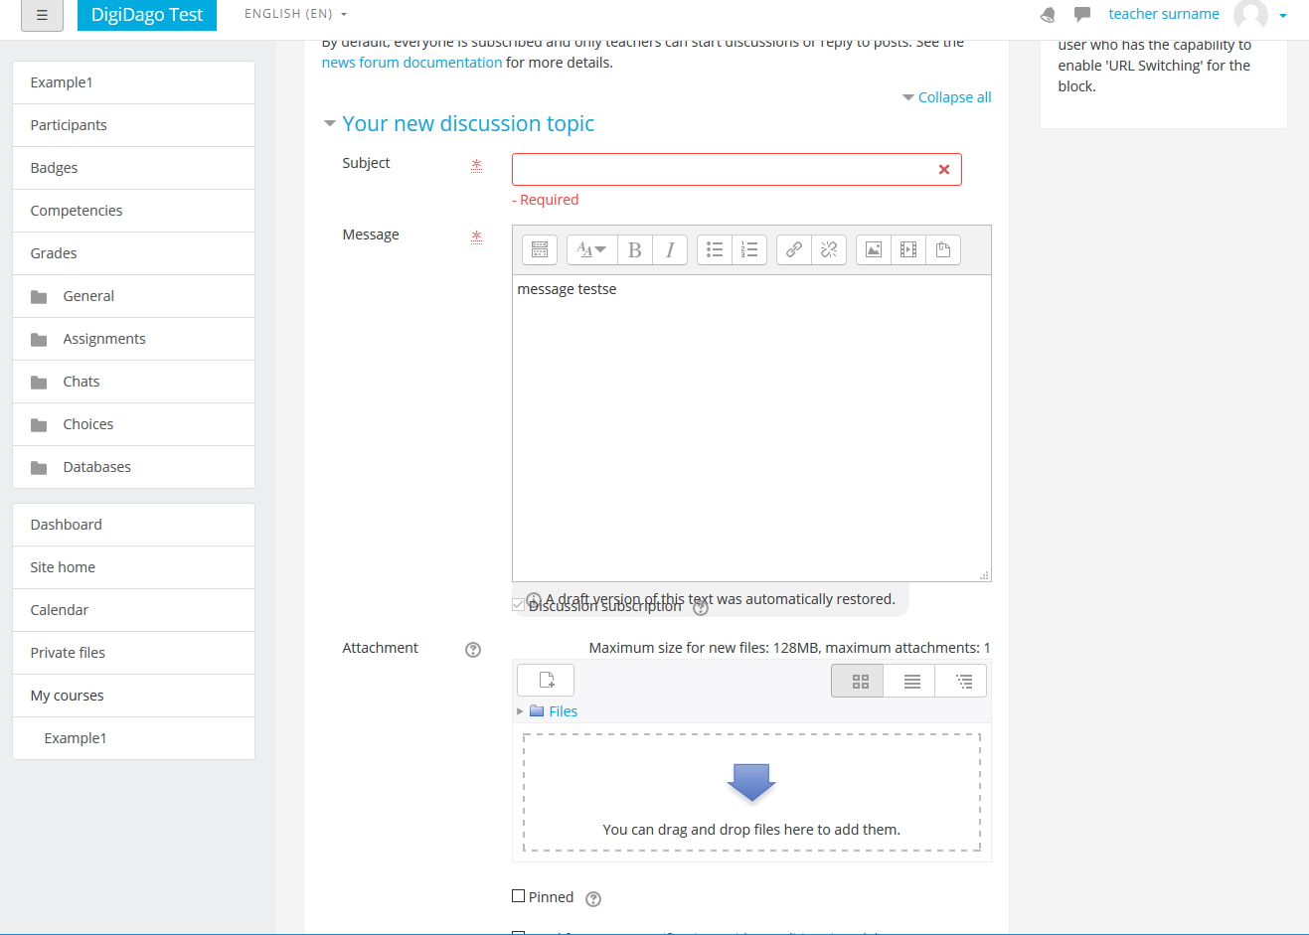
Task: Open messages speech bubble icon
Action: [x=1082, y=14]
